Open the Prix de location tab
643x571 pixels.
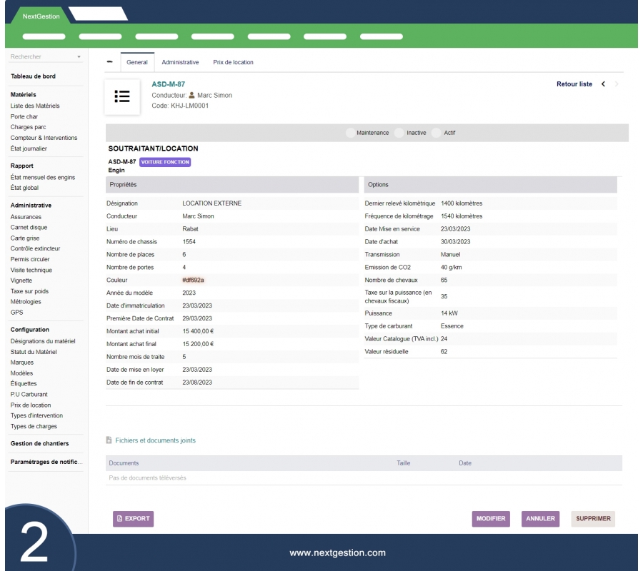point(233,62)
